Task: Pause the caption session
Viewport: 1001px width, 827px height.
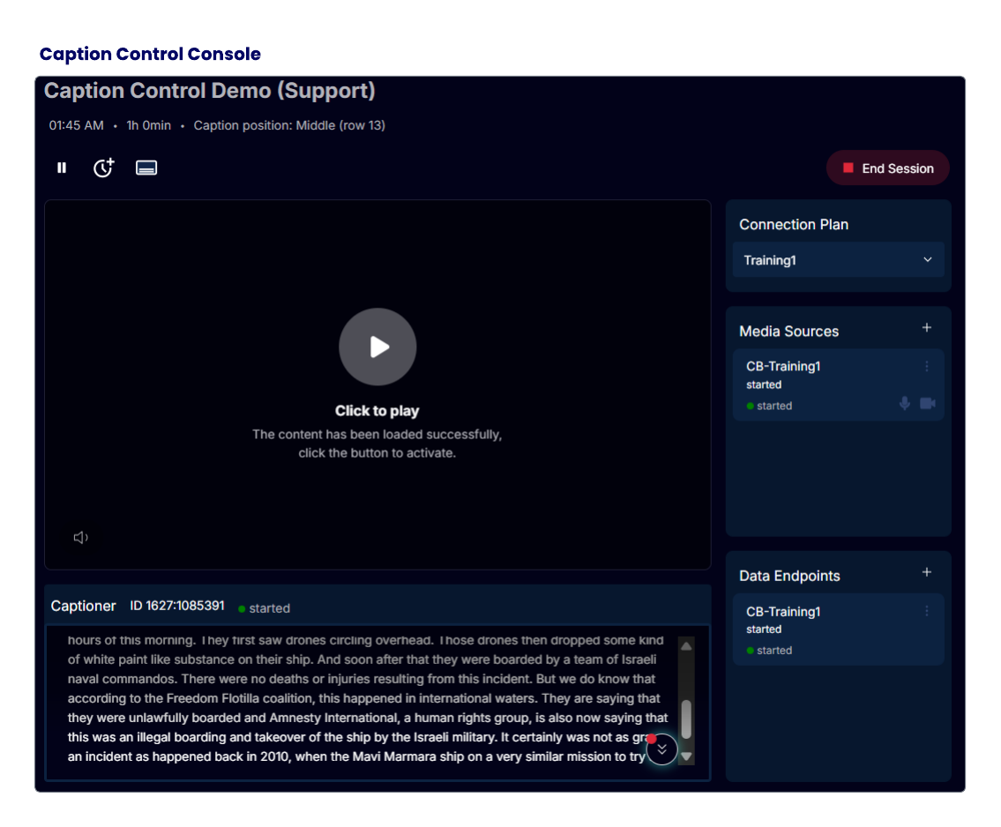Action: (62, 168)
